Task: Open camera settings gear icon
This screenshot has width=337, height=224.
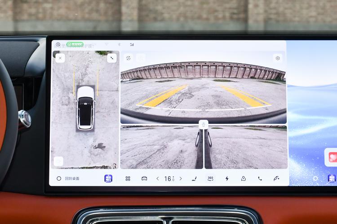Action: [278, 58]
